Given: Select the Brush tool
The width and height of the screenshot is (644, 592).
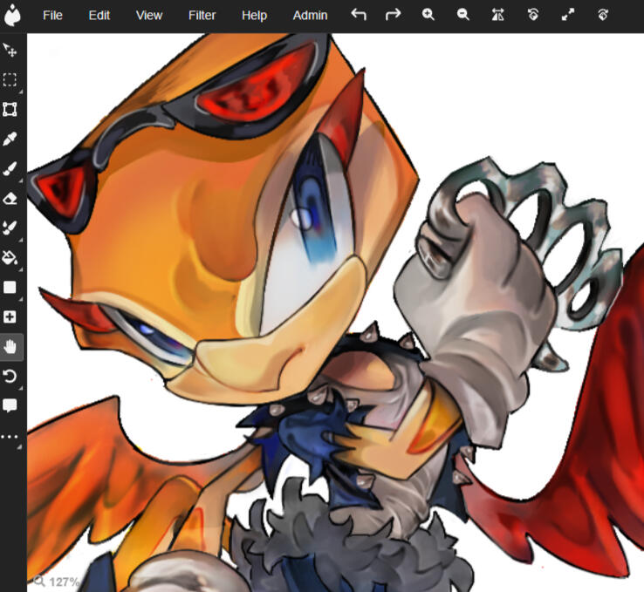Looking at the screenshot, I should click(x=10, y=169).
